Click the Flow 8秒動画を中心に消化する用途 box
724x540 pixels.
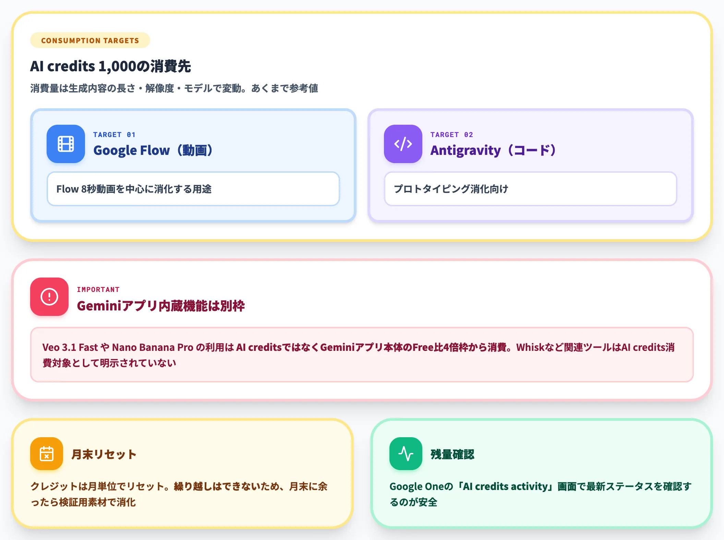coord(193,189)
